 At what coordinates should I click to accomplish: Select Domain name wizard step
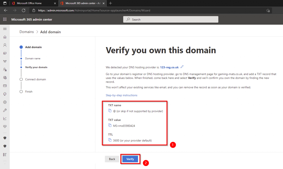[x=33, y=58]
